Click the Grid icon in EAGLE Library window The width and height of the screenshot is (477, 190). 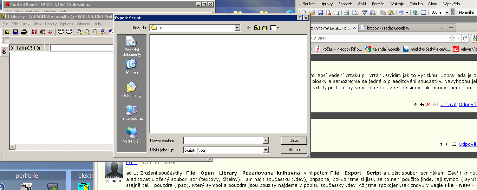7,40
